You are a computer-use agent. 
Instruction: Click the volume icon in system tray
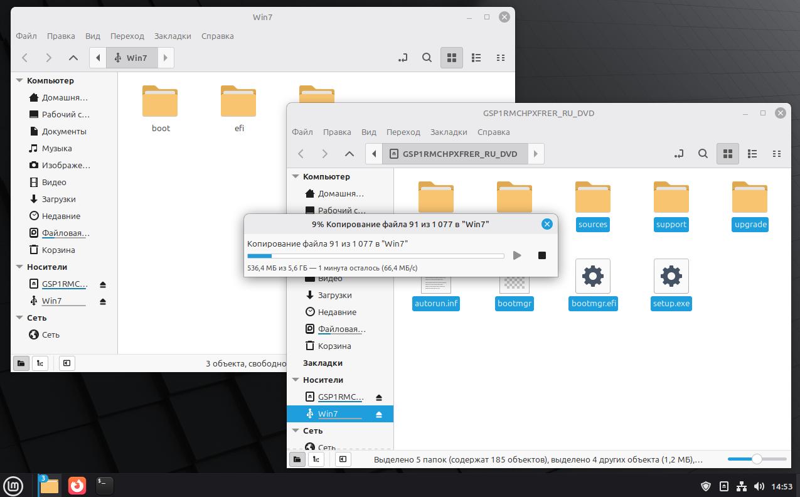[x=759, y=486]
